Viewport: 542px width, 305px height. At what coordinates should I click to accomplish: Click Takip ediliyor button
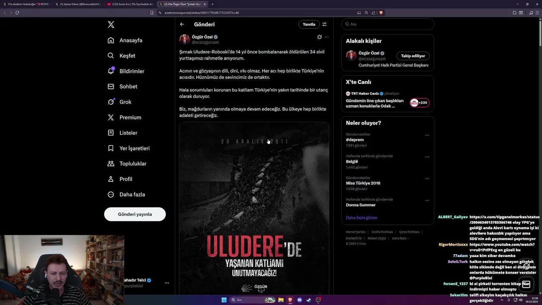tap(413, 56)
